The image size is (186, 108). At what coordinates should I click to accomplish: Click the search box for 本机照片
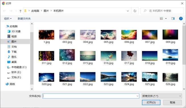pos(162,11)
